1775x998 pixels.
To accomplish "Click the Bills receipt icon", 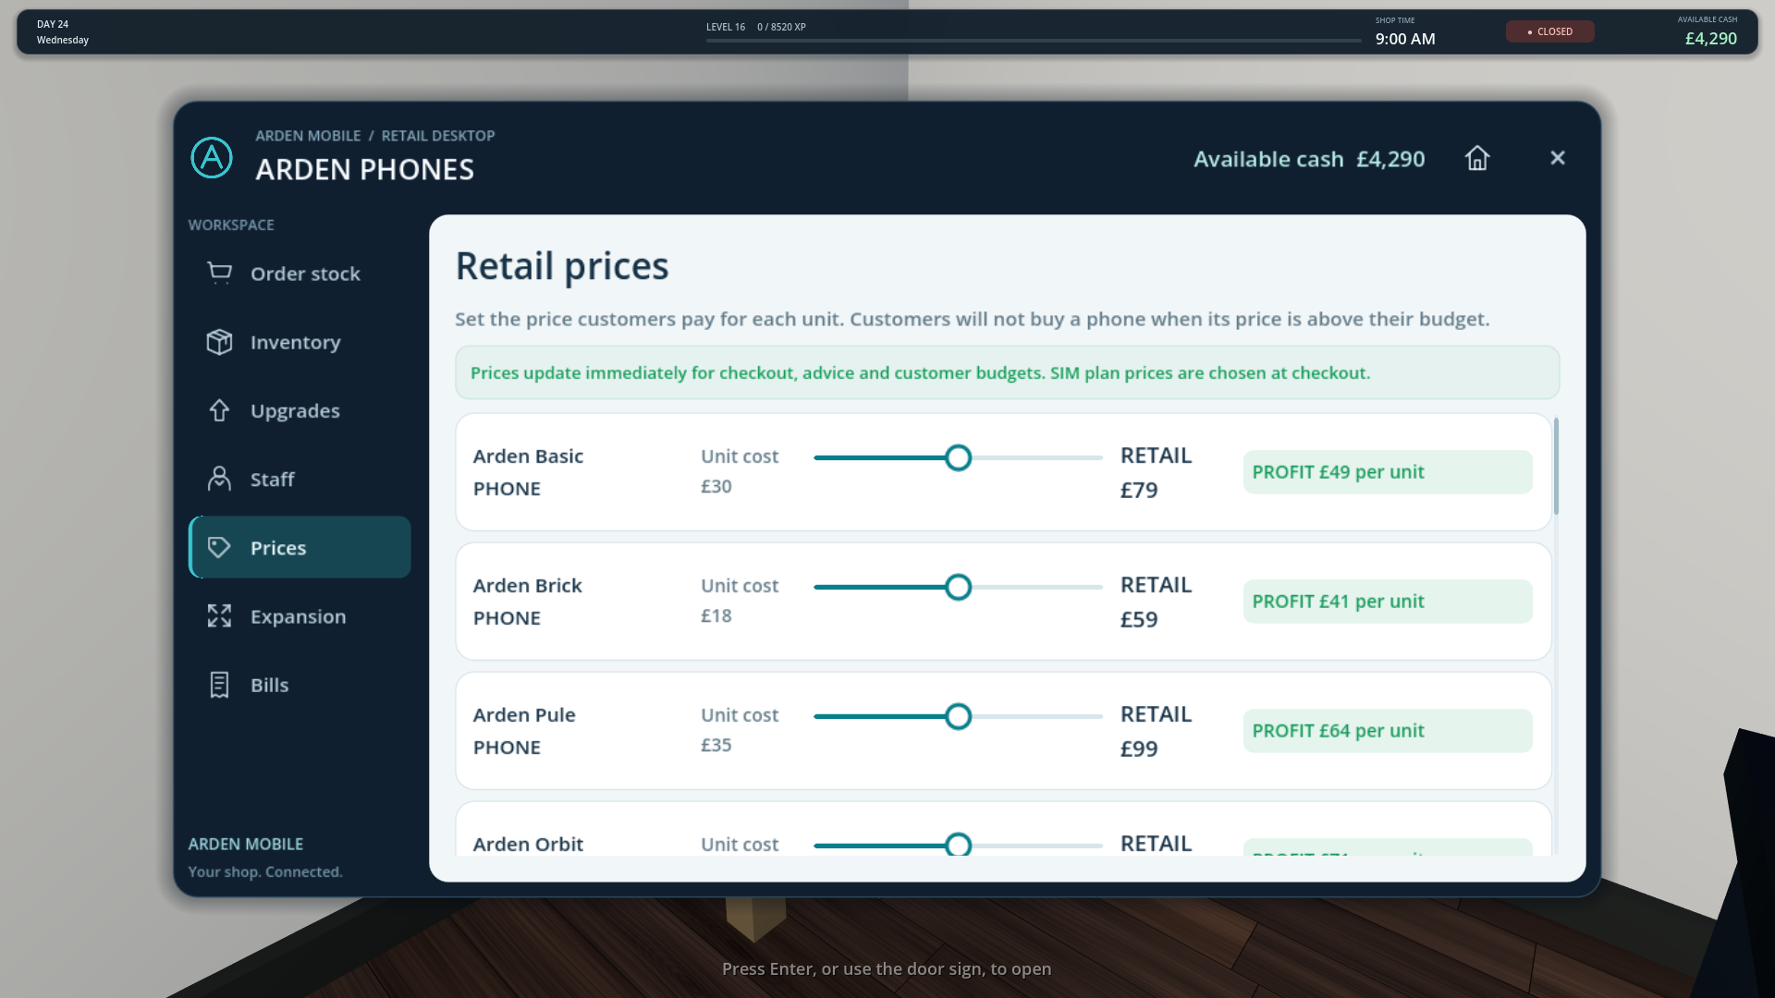I will pyautogui.click(x=219, y=685).
